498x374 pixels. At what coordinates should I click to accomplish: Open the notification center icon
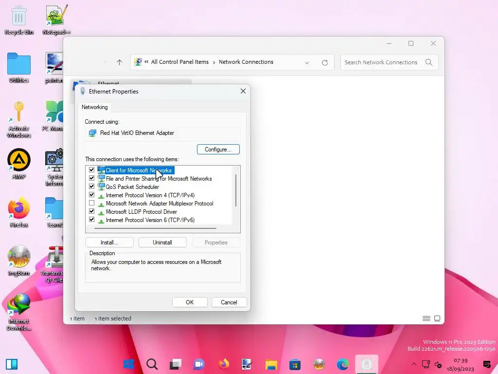tap(486, 364)
